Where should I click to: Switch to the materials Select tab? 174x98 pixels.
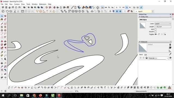pos(141,54)
